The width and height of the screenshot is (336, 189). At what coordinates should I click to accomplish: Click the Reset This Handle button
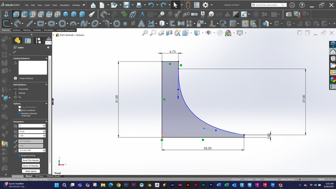[31, 160]
